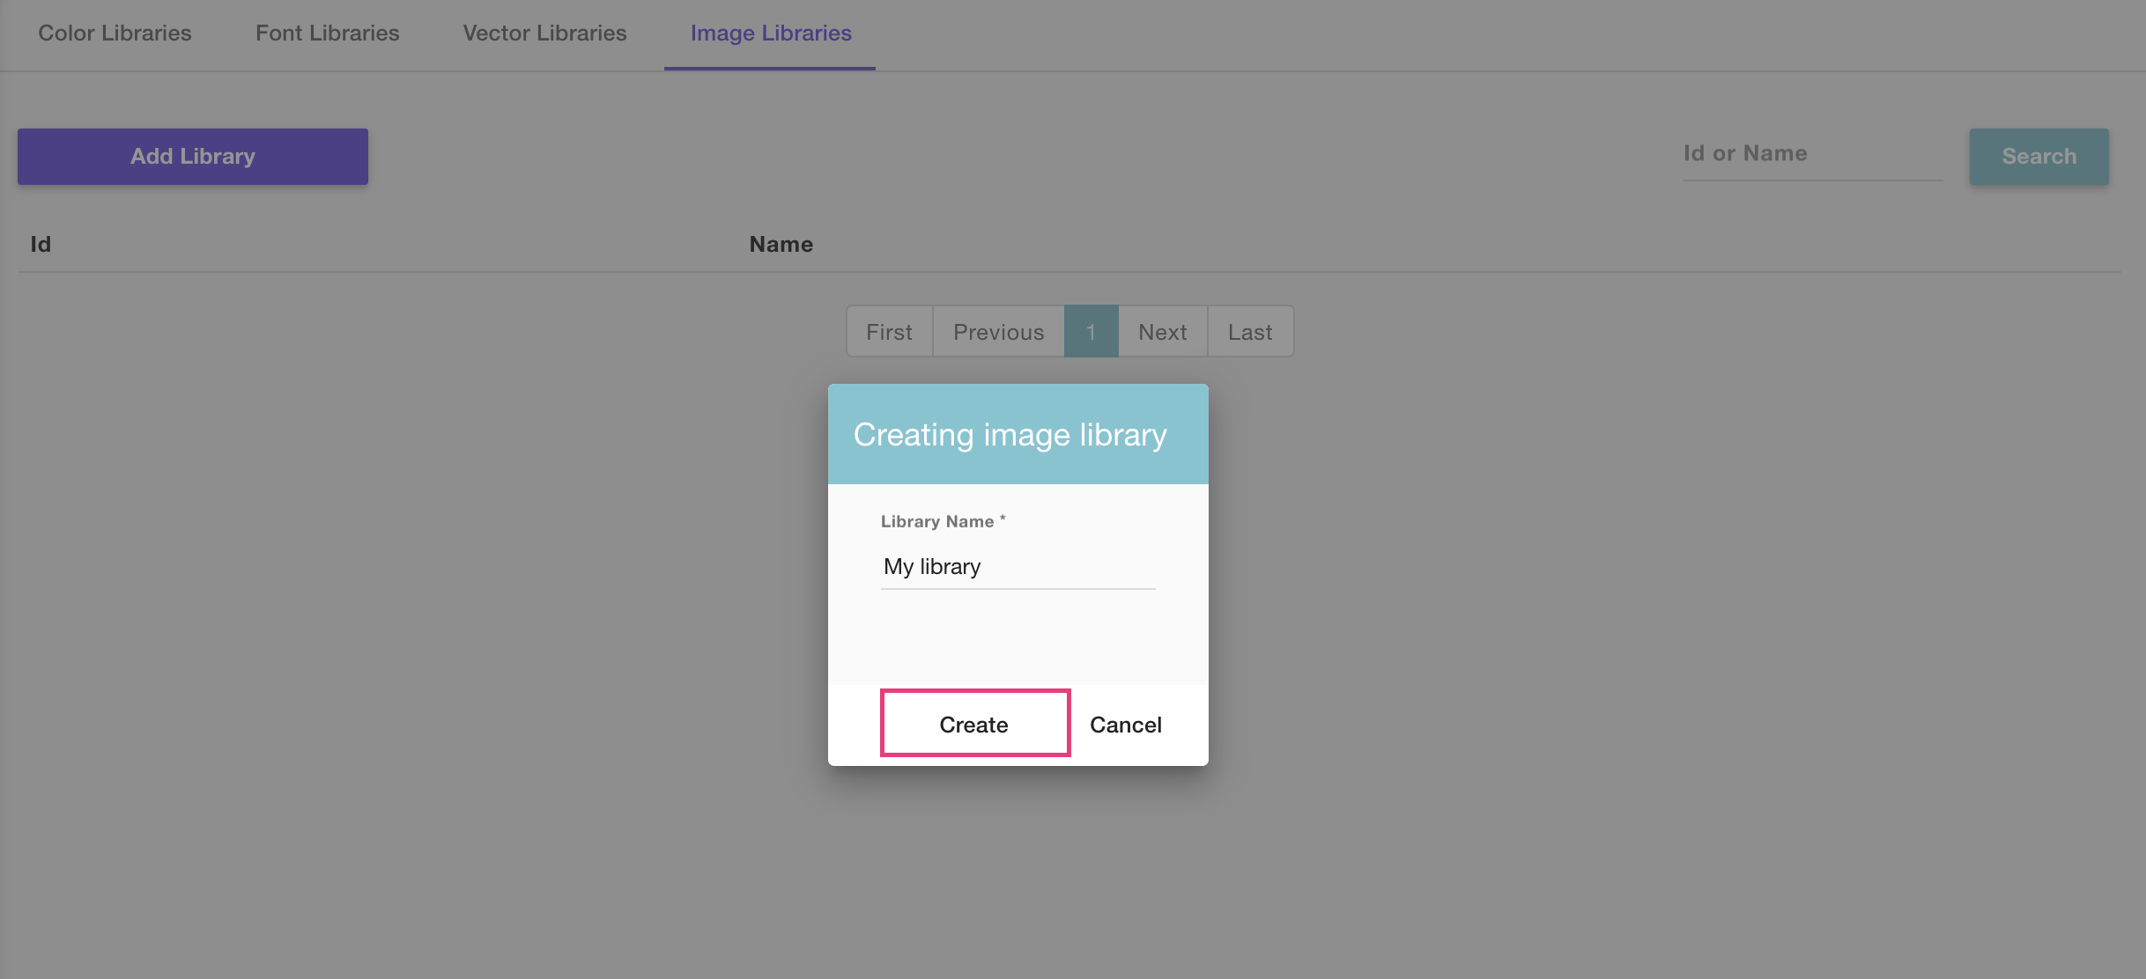Click the Add Library button
Viewport: 2146px width, 979px height.
point(192,156)
